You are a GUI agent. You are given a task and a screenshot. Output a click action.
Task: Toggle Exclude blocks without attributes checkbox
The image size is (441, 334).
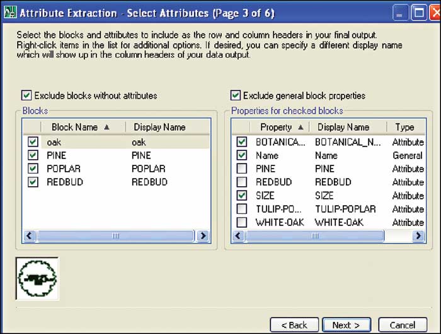coord(26,96)
